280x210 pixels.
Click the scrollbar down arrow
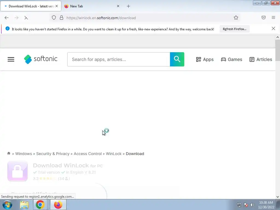pyautogui.click(x=278, y=197)
